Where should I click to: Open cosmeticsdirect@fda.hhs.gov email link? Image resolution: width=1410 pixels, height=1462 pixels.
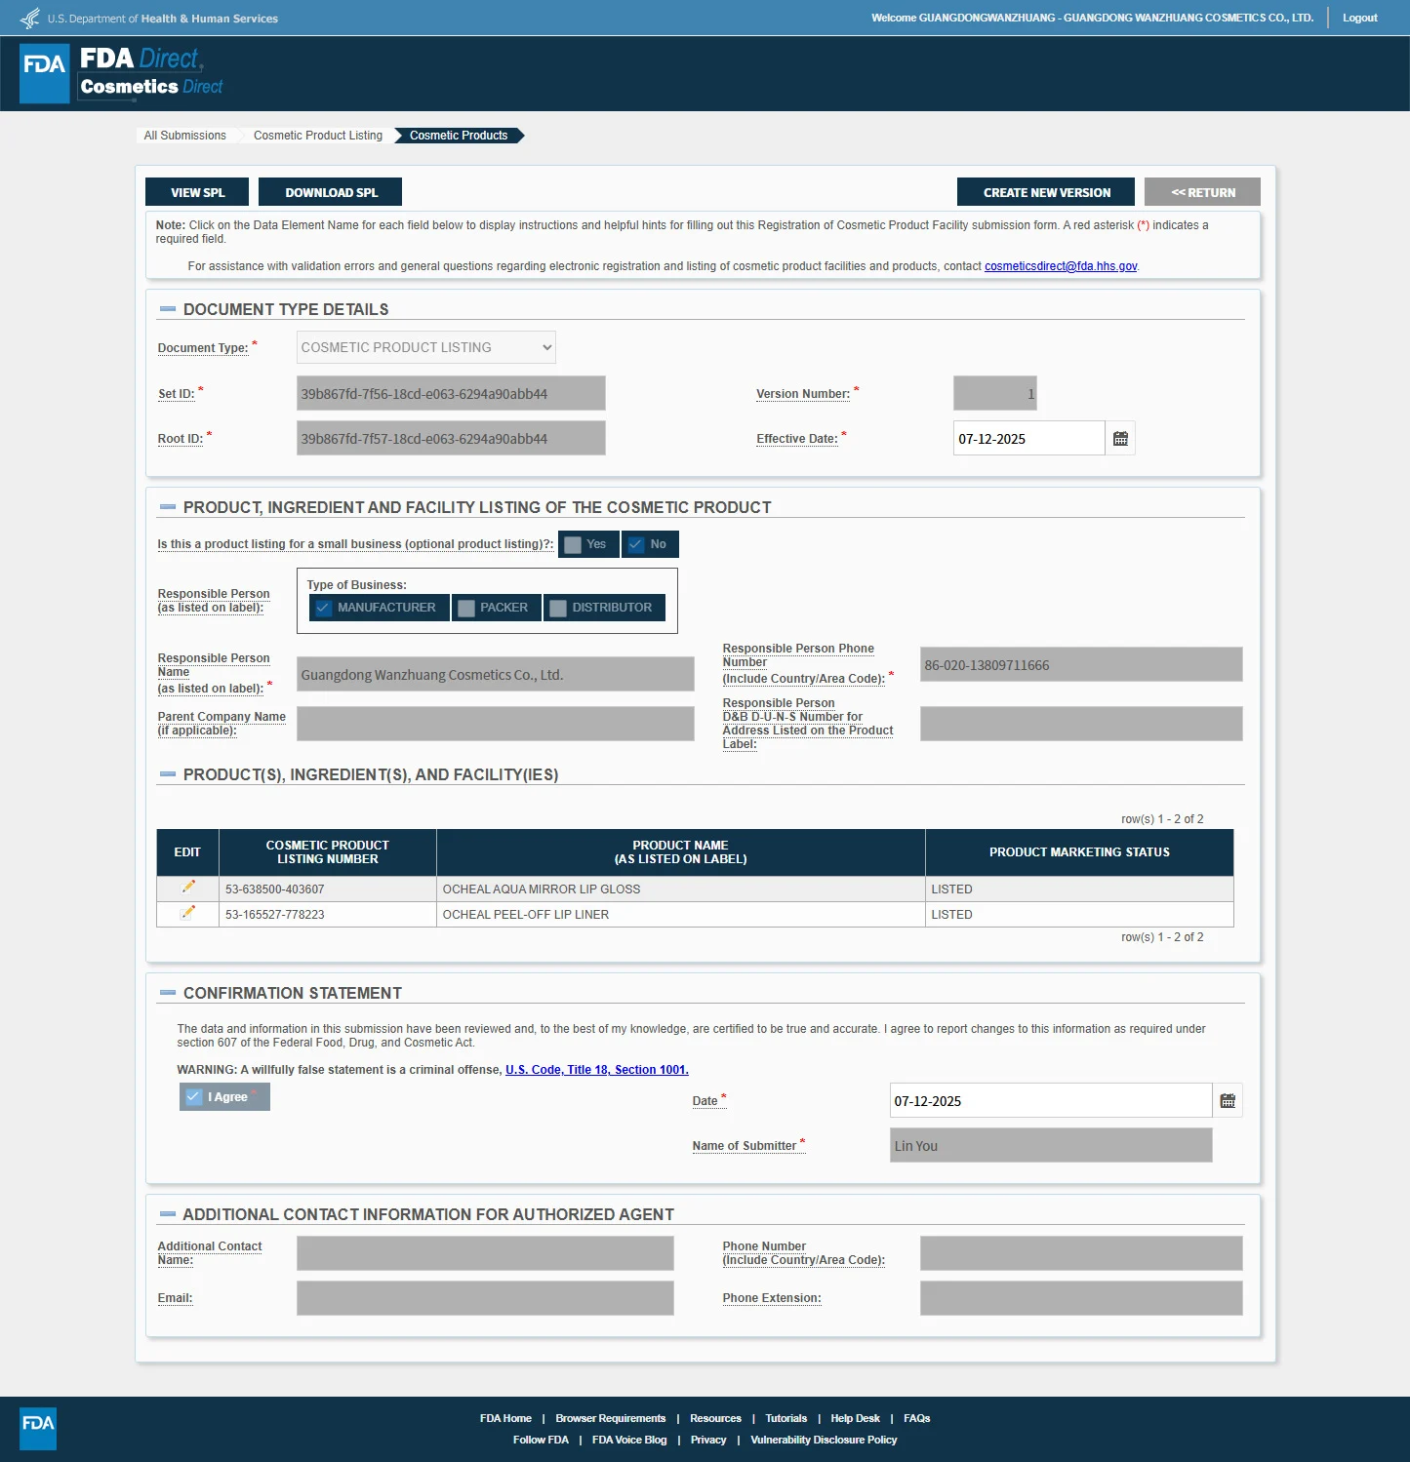1061,266
